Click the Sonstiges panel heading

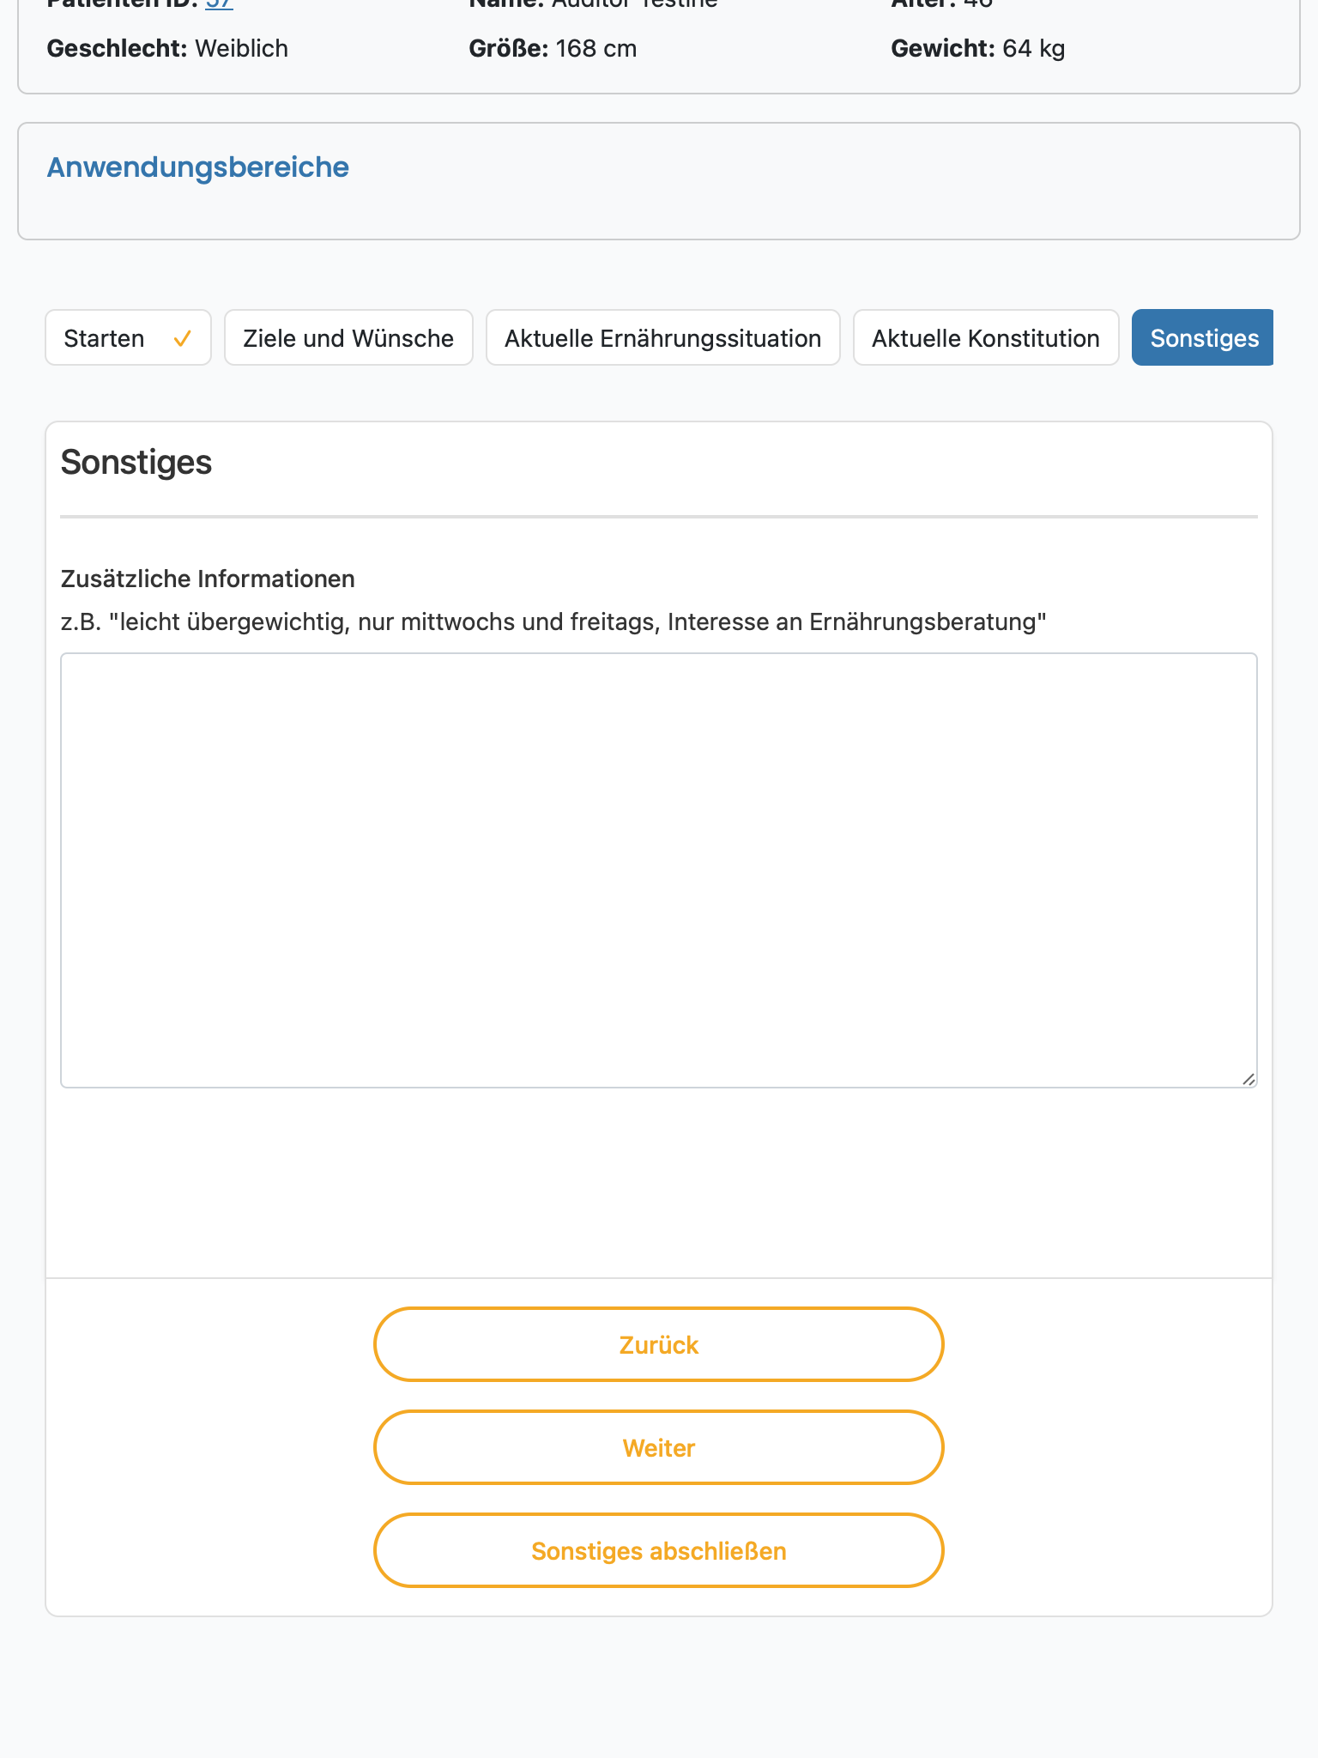tap(136, 462)
